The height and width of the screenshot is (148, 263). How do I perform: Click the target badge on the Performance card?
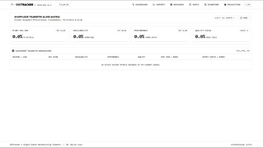click(183, 31)
